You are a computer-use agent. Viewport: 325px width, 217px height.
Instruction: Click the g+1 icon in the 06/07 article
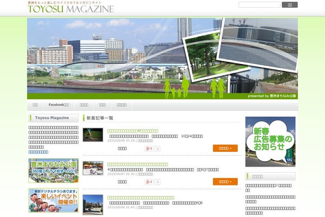tap(149, 182)
